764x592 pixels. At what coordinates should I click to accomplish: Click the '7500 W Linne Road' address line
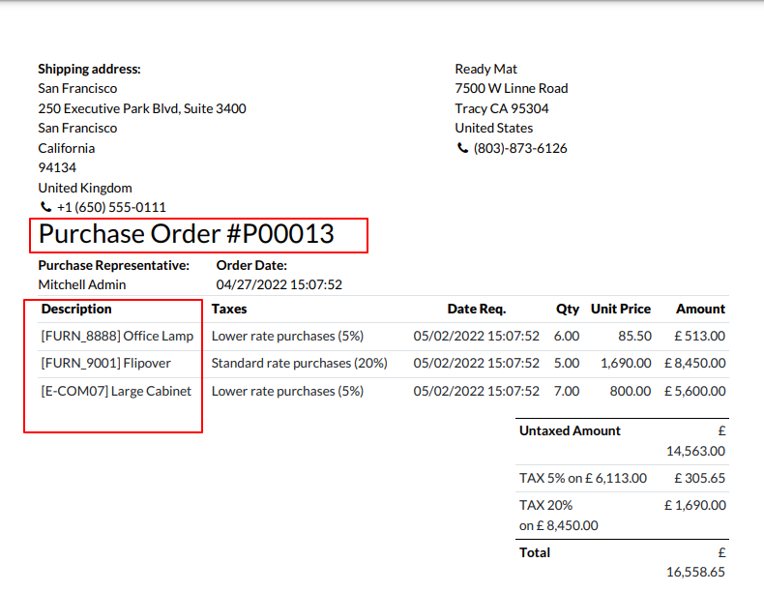(x=512, y=88)
